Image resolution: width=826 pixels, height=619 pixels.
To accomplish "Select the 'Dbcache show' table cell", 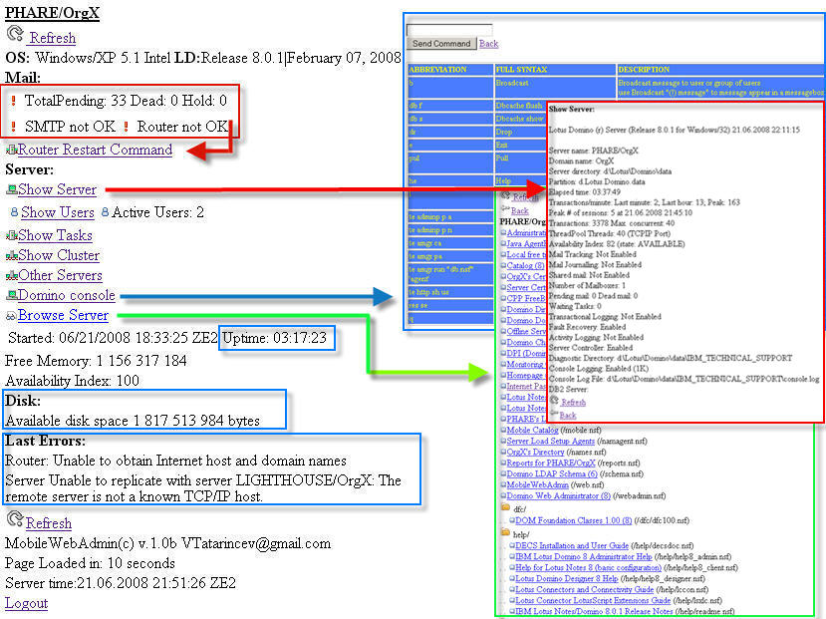I will [520, 119].
